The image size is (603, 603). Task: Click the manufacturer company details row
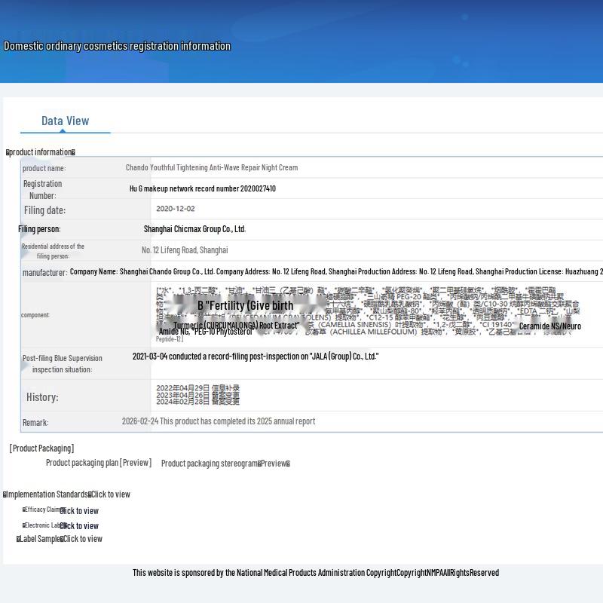pyautogui.click(x=336, y=271)
